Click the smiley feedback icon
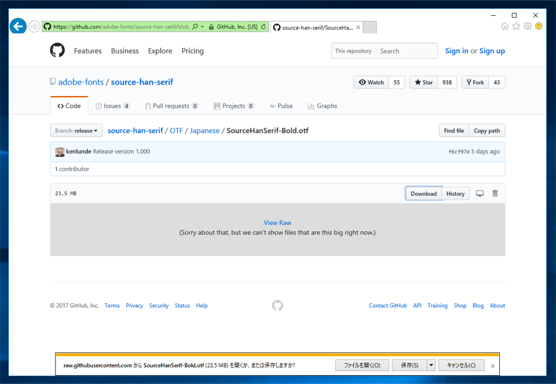 pyautogui.click(x=538, y=27)
